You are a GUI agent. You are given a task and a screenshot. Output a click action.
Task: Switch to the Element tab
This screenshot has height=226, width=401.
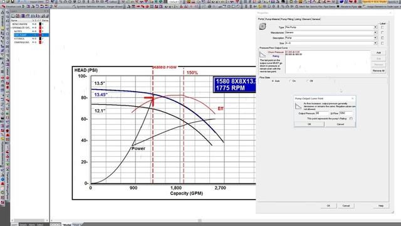coord(306,19)
